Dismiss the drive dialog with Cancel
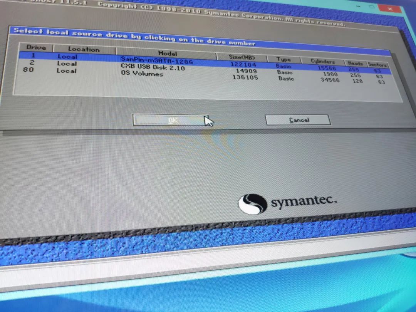 (x=298, y=120)
